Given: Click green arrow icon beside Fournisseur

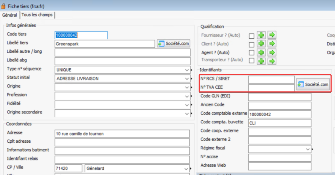Looking at the screenshot, I should tap(272, 35).
